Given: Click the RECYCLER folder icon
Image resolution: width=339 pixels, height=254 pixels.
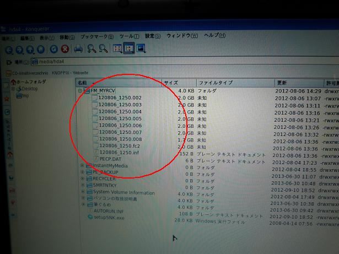Looking at the screenshot, I should [x=89, y=179].
